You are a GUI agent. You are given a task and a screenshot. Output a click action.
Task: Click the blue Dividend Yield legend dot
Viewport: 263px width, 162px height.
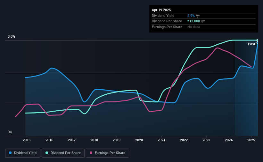[10, 153]
